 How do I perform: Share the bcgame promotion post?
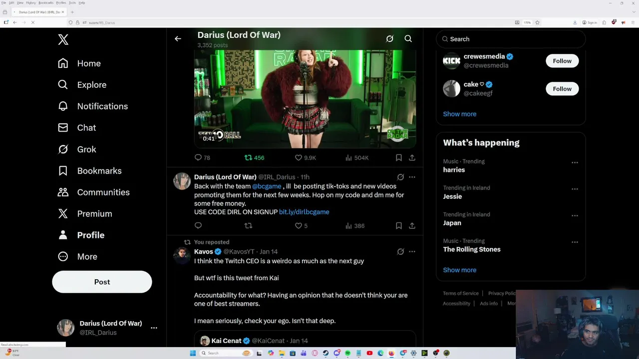pos(412,226)
